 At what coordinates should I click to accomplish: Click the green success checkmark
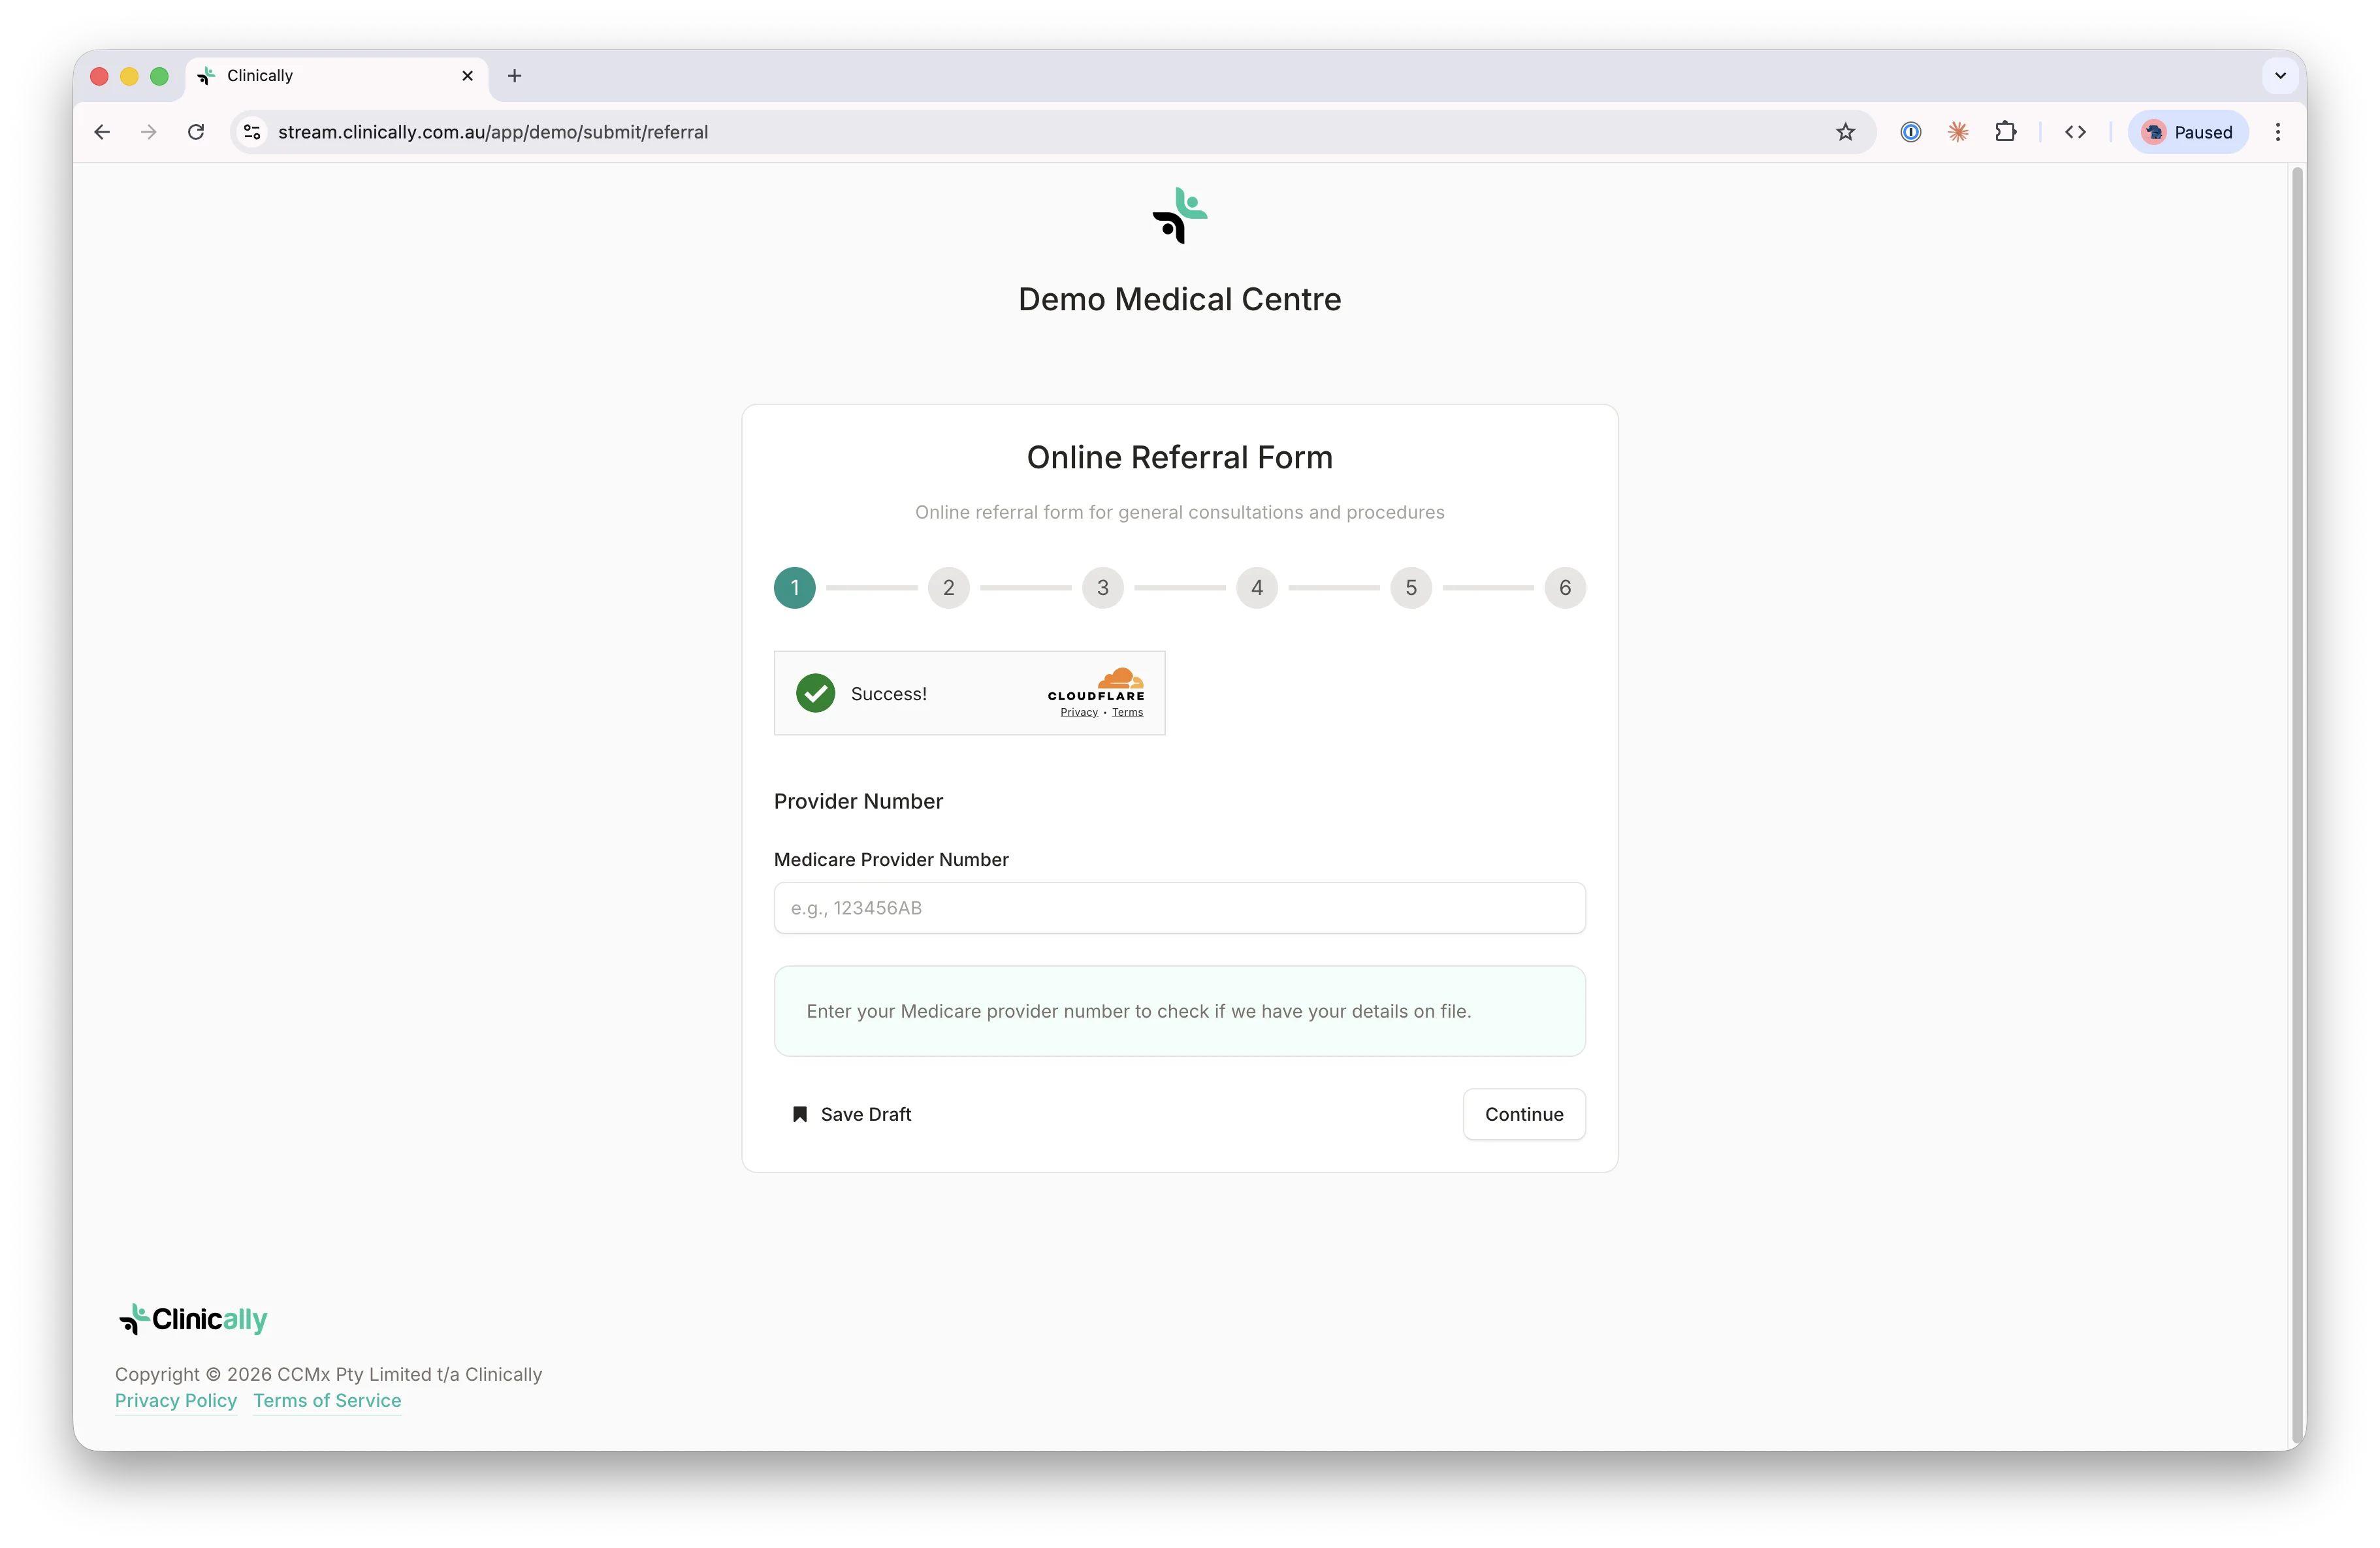(815, 693)
